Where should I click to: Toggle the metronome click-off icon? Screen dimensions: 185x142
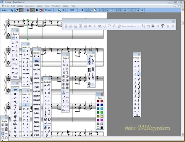tap(41, 10)
